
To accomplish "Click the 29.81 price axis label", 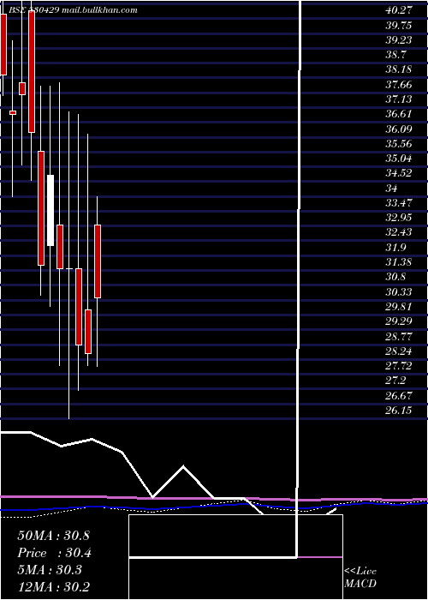I will (399, 307).
